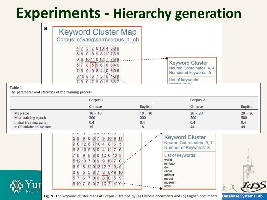Click 'Neuron Coordinates: 9, 7' text
267x200 pixels.
coord(189,143)
